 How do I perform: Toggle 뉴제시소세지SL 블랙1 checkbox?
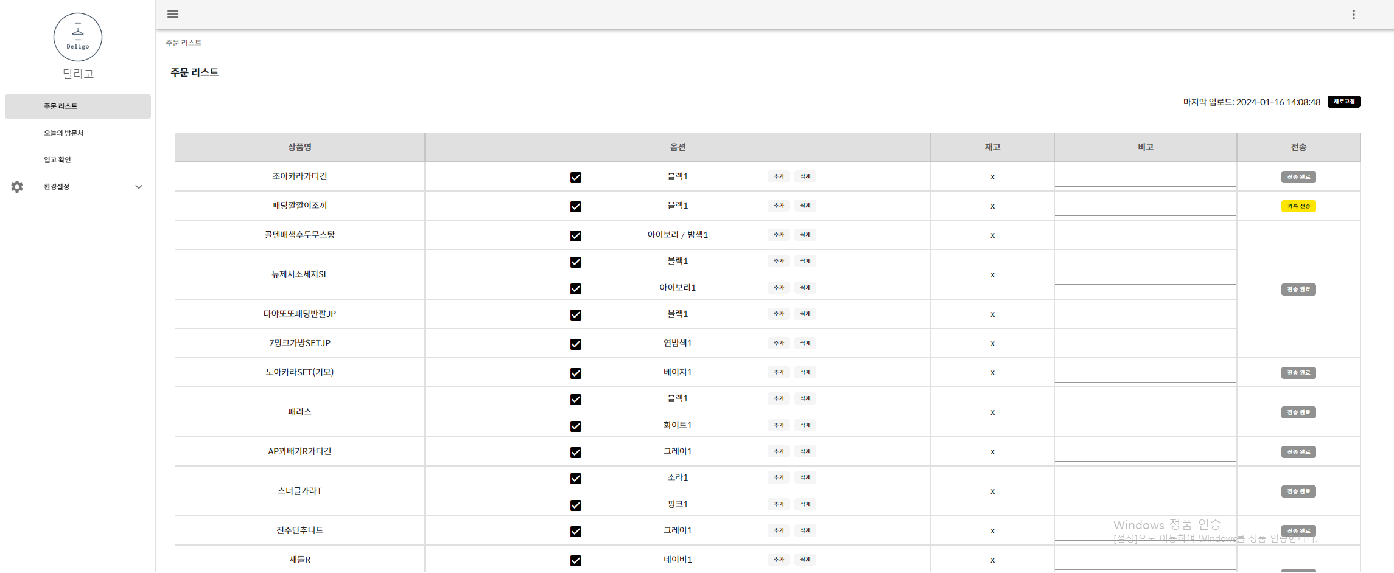(575, 262)
